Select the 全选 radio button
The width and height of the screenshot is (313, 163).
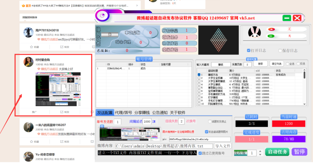288,64
